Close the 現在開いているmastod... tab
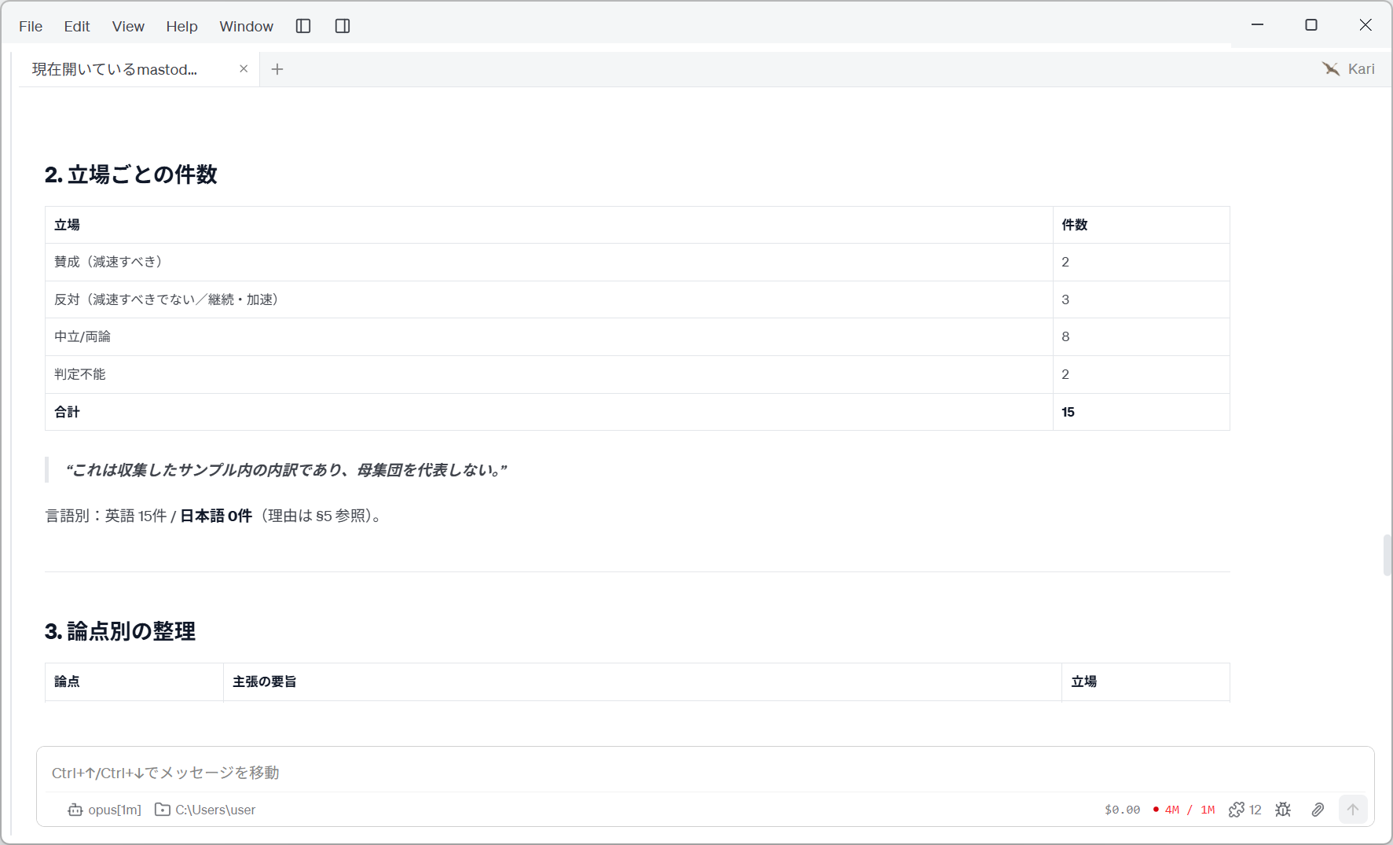Viewport: 1393px width, 845px height. point(244,69)
